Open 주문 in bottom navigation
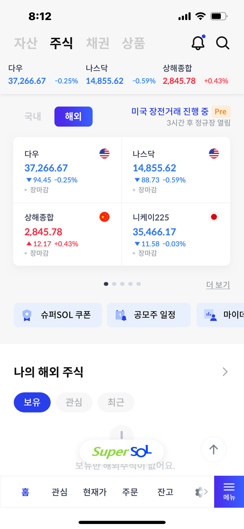This screenshot has width=244, height=529. click(130, 492)
